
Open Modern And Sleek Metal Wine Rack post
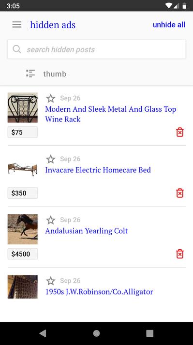pos(111,114)
